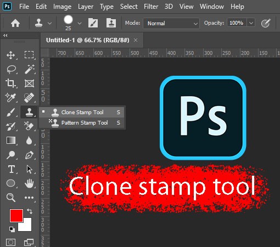This screenshot has width=280, height=247.
Task: Go to the Home screen
Action: 15,23
